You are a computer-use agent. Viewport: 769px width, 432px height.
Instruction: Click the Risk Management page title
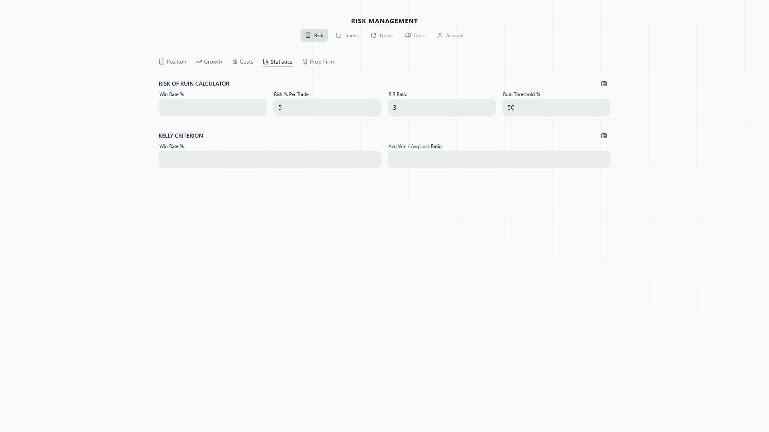click(x=384, y=21)
